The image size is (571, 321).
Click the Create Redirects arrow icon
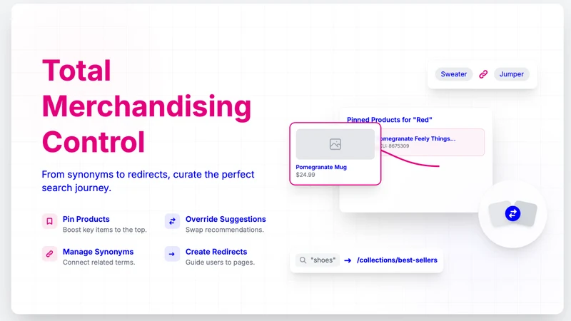(172, 254)
